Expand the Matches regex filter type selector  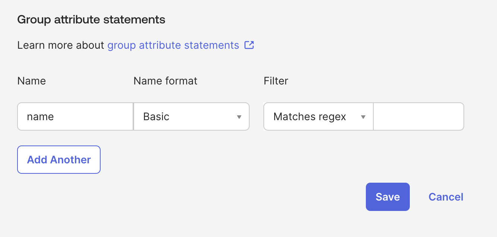point(318,117)
